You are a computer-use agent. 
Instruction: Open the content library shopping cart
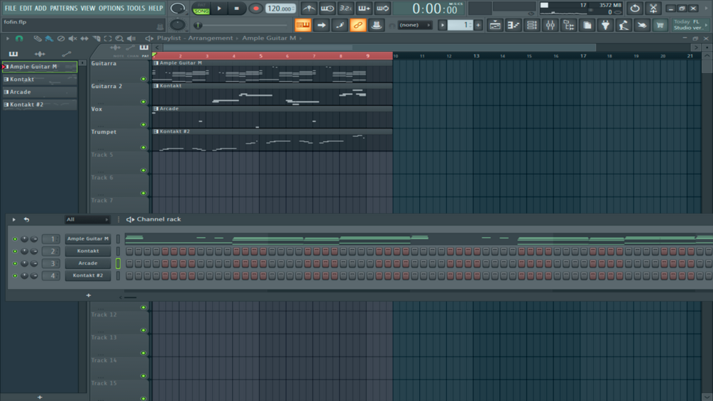click(x=660, y=25)
